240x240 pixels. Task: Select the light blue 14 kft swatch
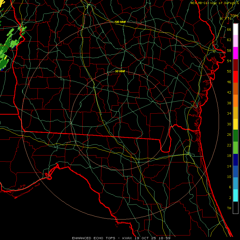[x=235, y=183]
